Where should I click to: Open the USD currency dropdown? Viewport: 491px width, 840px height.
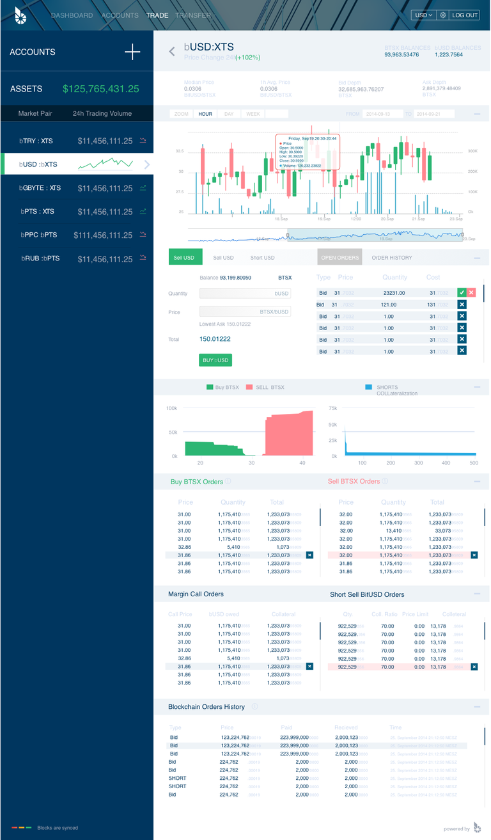coord(423,15)
